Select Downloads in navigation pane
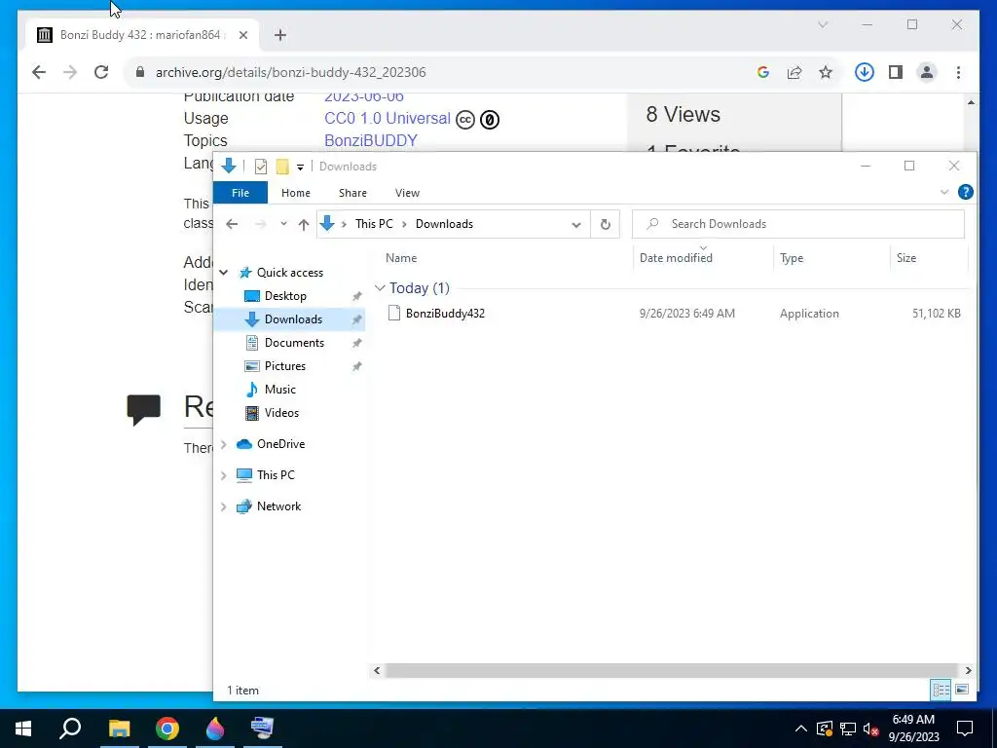997x748 pixels. [x=293, y=319]
